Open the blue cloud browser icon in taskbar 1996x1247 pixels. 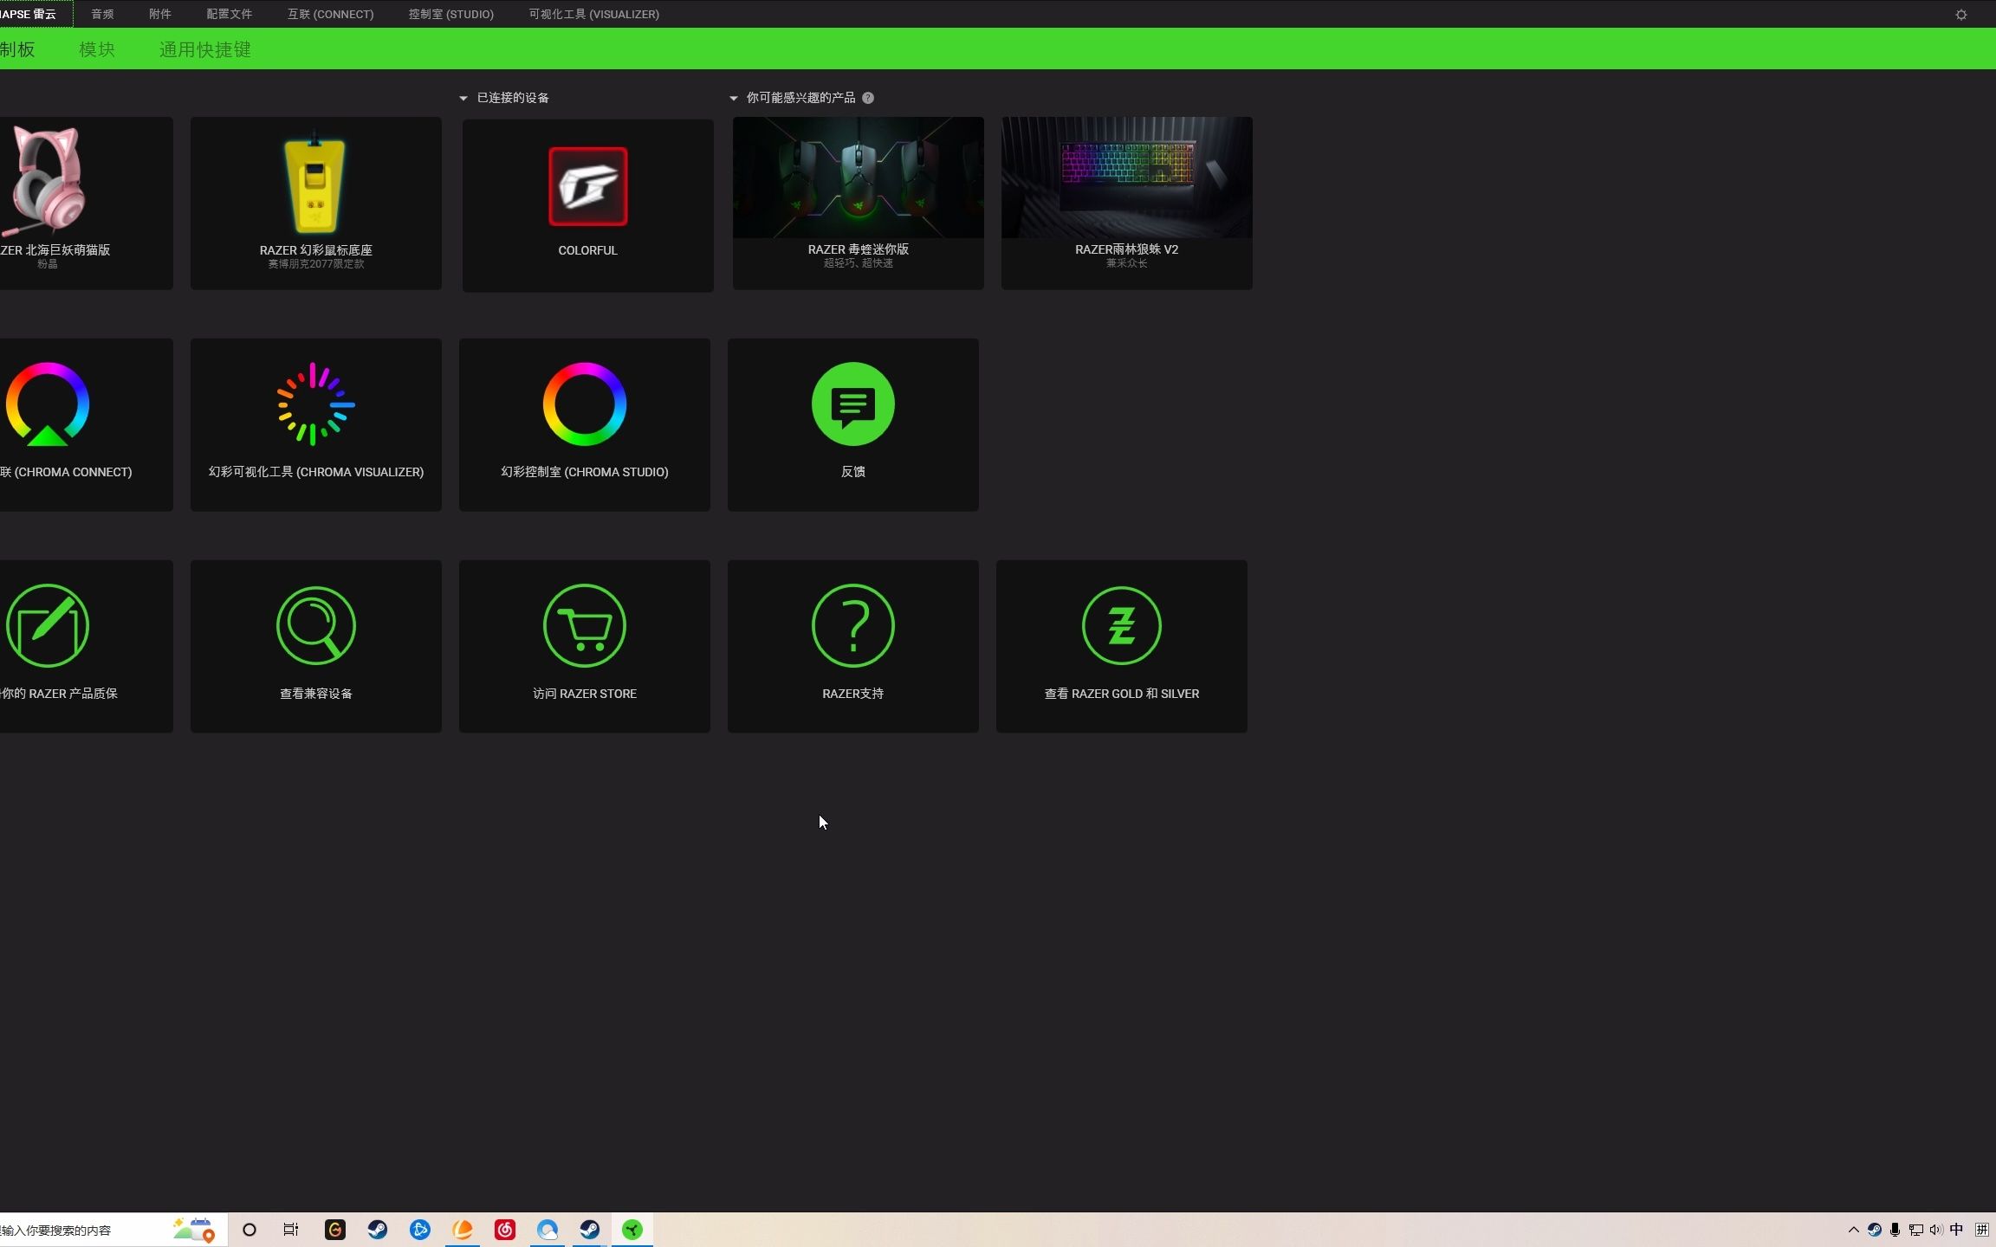pos(548,1230)
